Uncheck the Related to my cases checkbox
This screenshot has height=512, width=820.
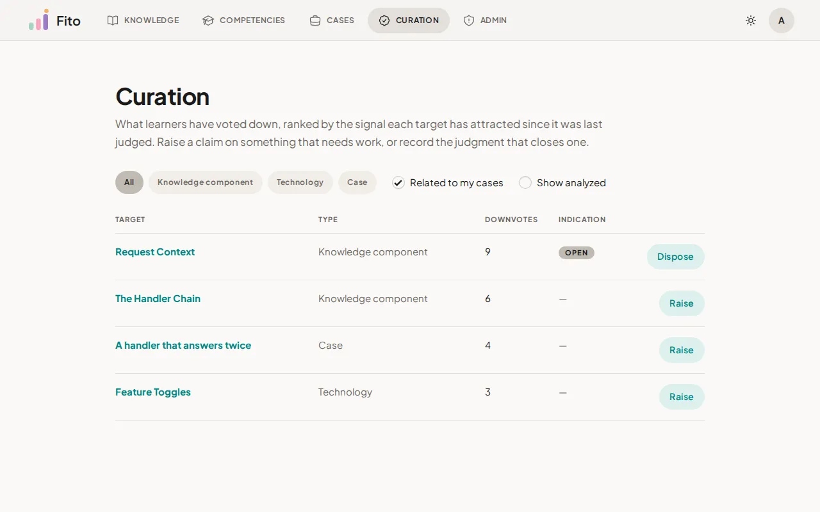pos(398,182)
